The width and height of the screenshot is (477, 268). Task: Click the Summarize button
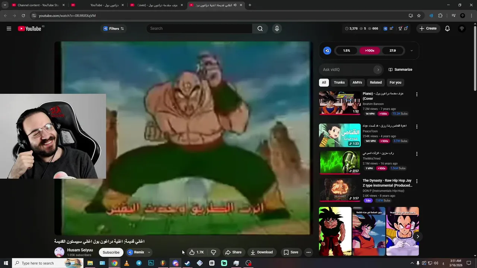401,70
